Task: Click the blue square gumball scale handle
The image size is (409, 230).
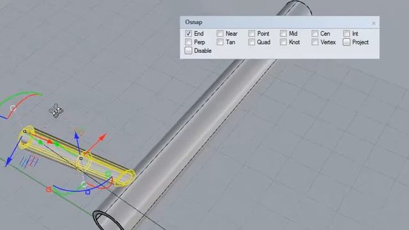Action: 88,192
